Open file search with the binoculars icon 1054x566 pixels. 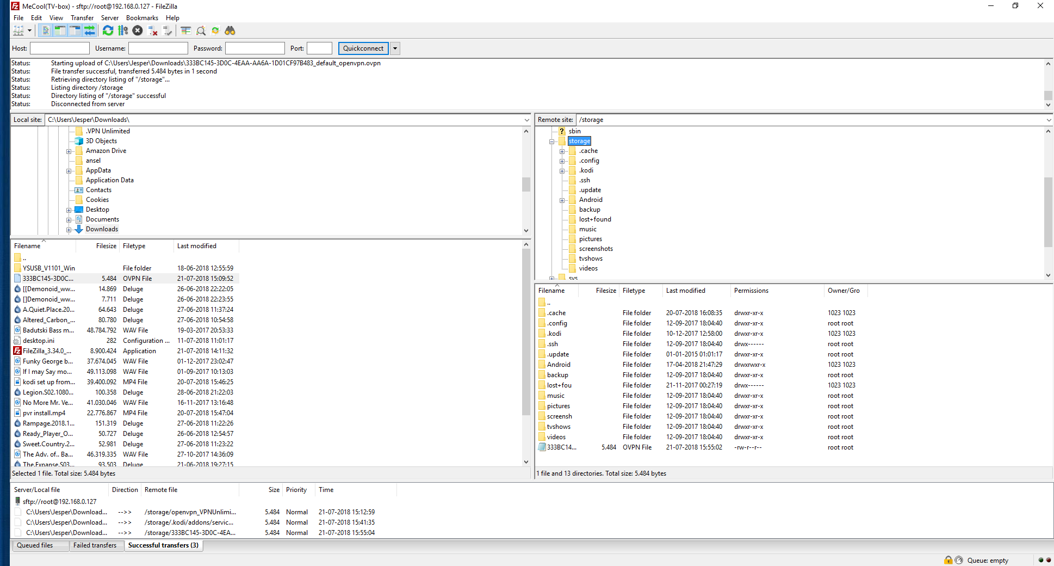click(230, 31)
